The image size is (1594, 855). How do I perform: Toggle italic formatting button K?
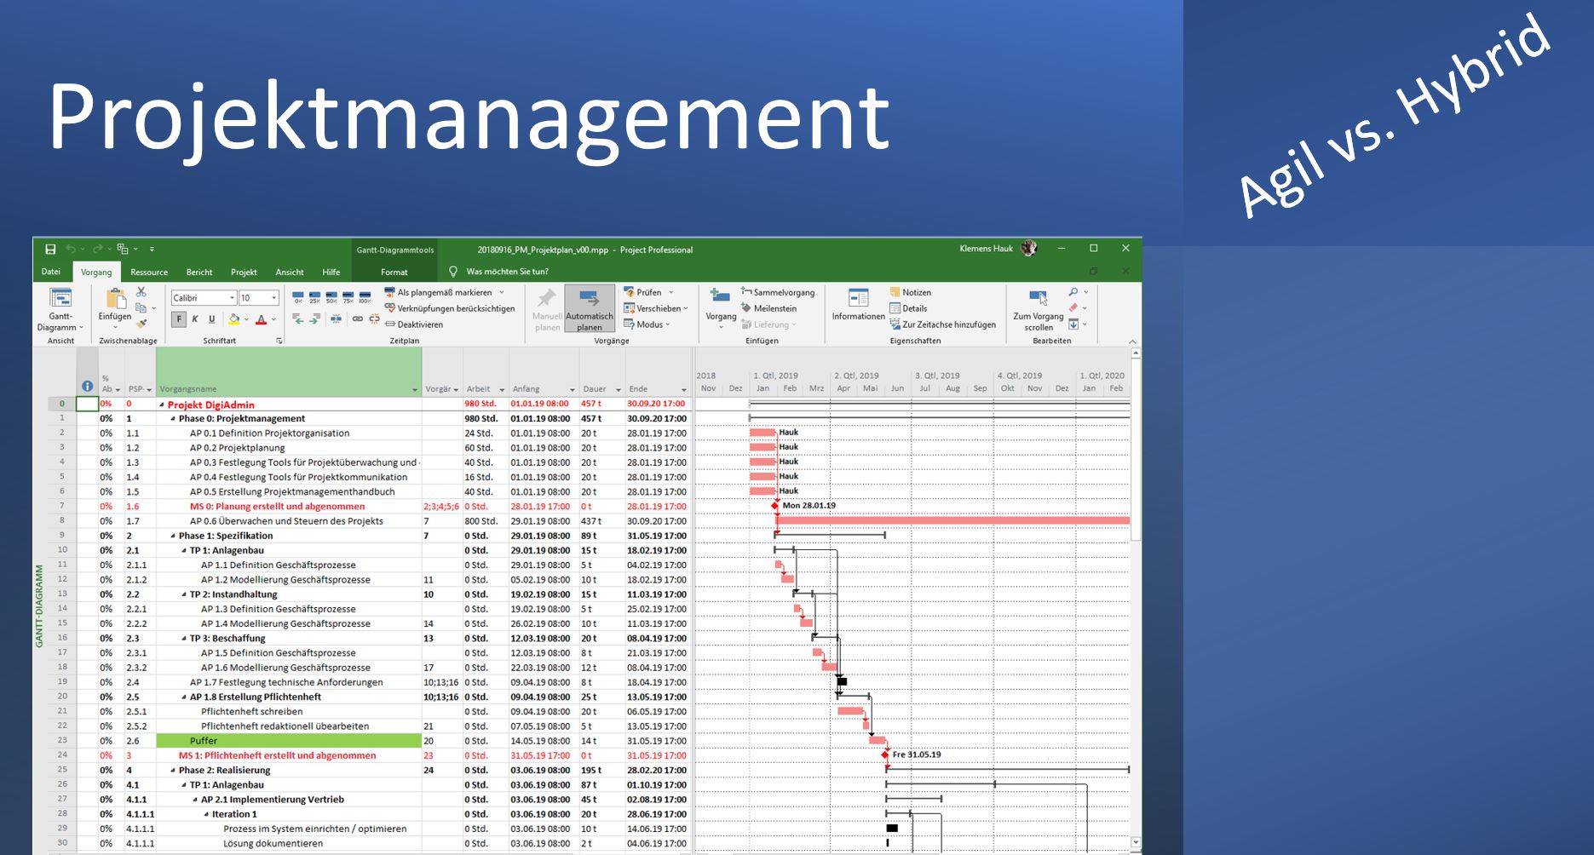pos(195,319)
